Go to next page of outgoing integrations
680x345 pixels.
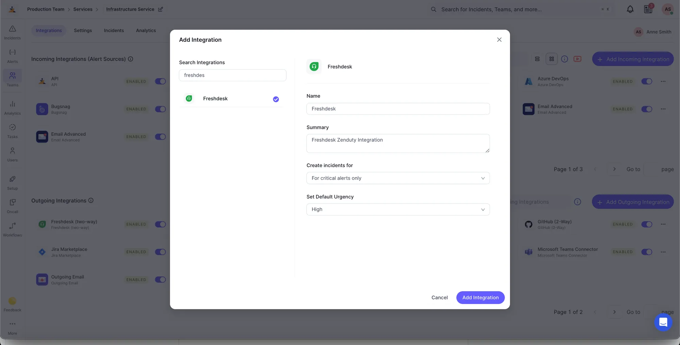[614, 312]
